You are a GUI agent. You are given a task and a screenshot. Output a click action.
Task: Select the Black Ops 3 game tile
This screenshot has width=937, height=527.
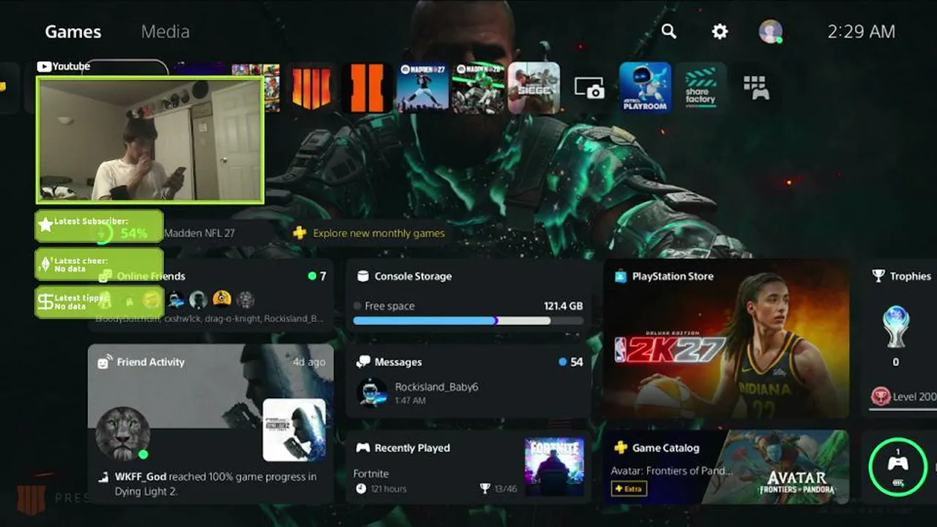tap(367, 89)
